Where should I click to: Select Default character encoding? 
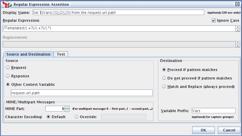(48, 117)
